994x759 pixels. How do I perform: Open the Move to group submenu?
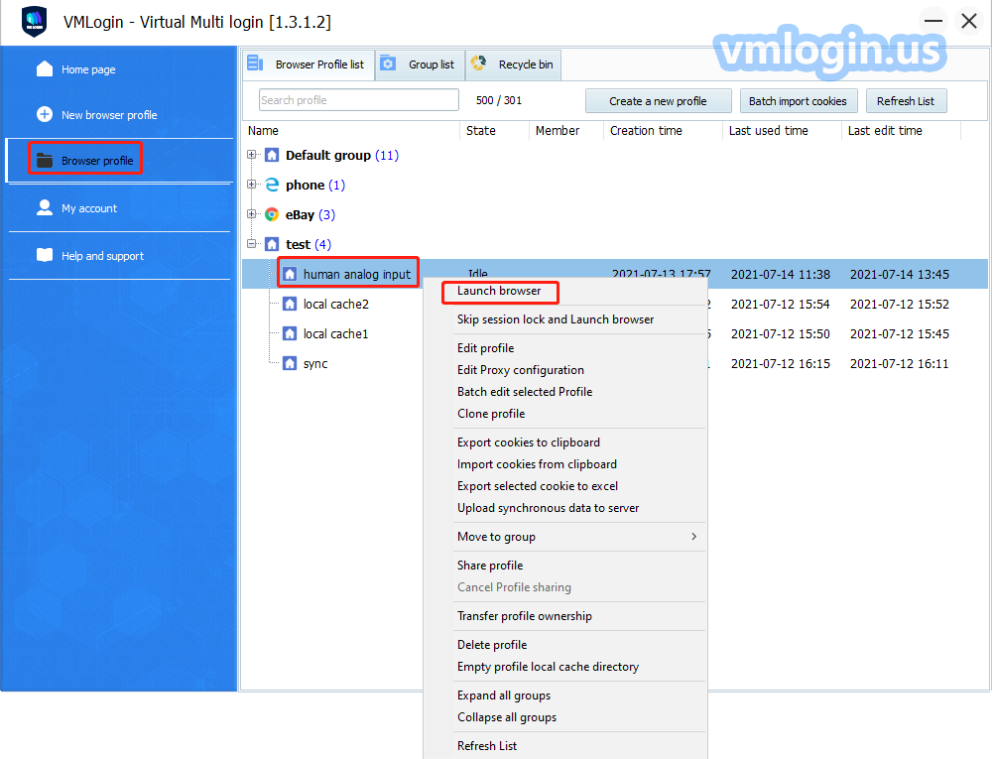pyautogui.click(x=576, y=537)
